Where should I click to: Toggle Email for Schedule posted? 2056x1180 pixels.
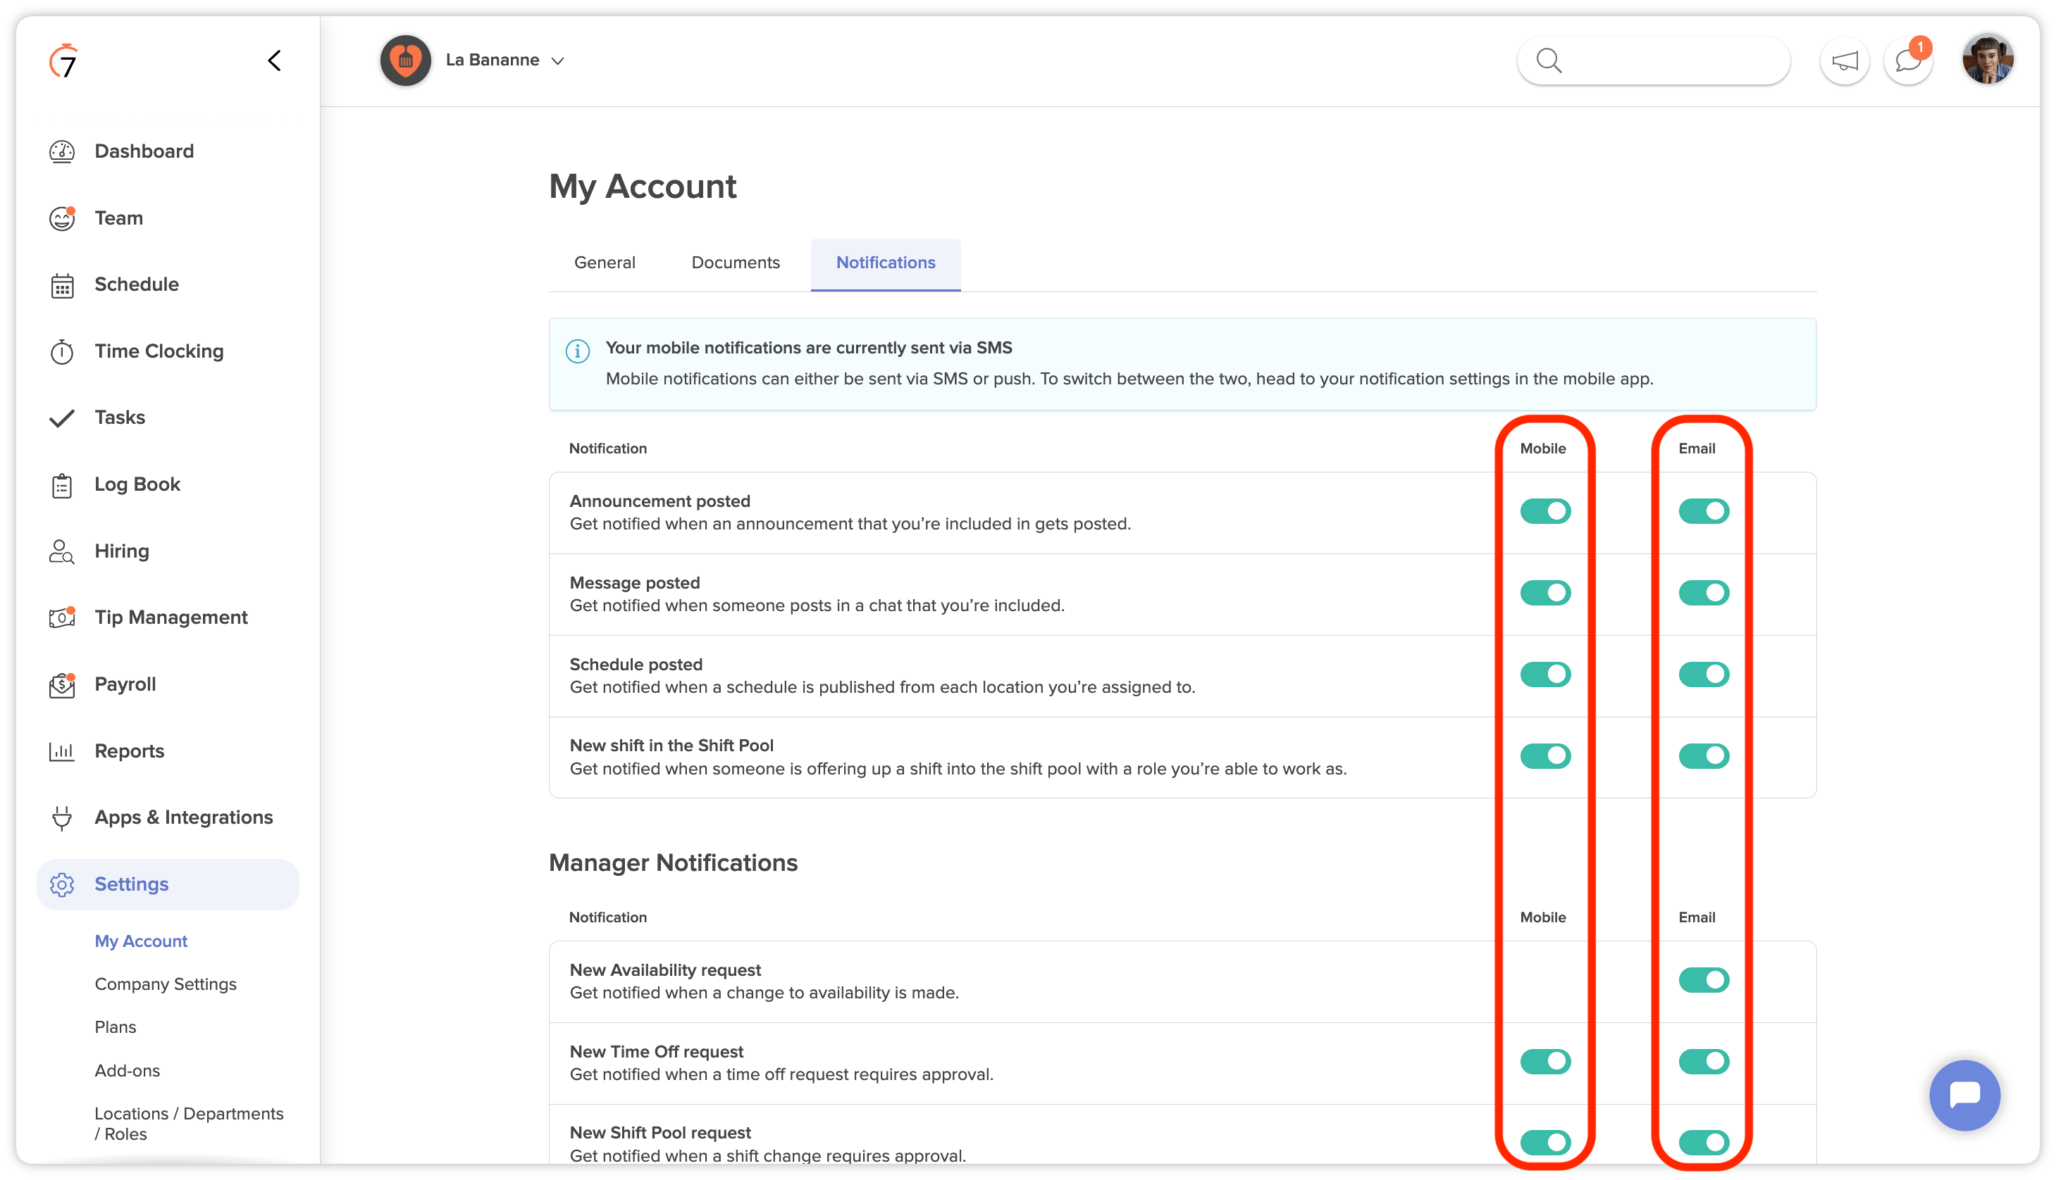[x=1703, y=675]
